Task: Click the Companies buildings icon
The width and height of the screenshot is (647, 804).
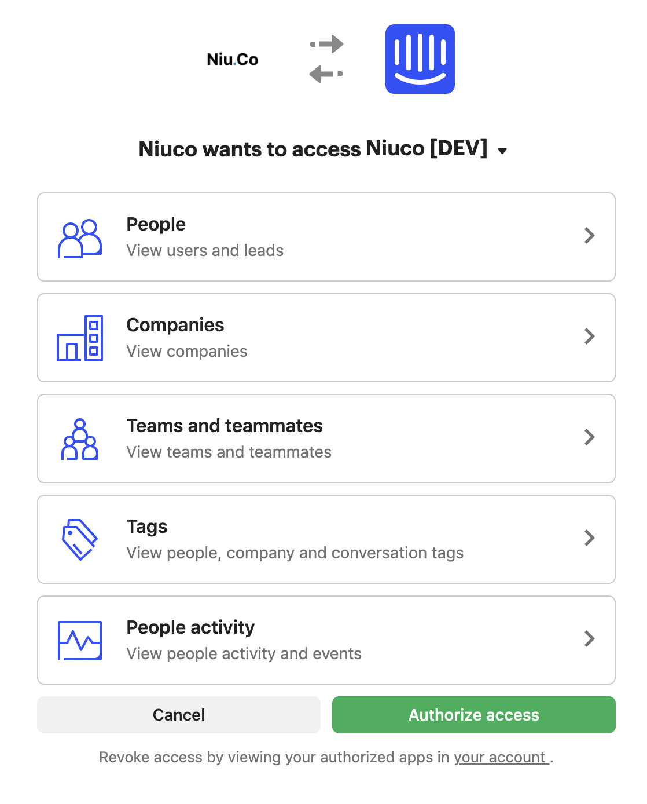Action: coord(80,338)
